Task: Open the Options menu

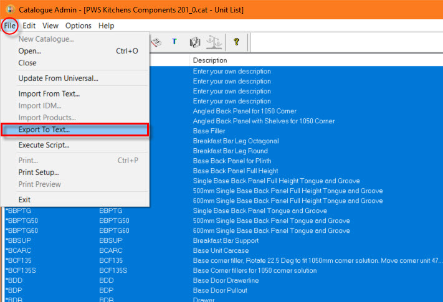Action: [79, 26]
